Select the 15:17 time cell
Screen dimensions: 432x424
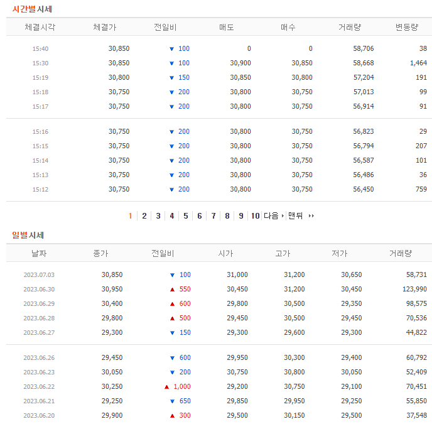coord(40,106)
